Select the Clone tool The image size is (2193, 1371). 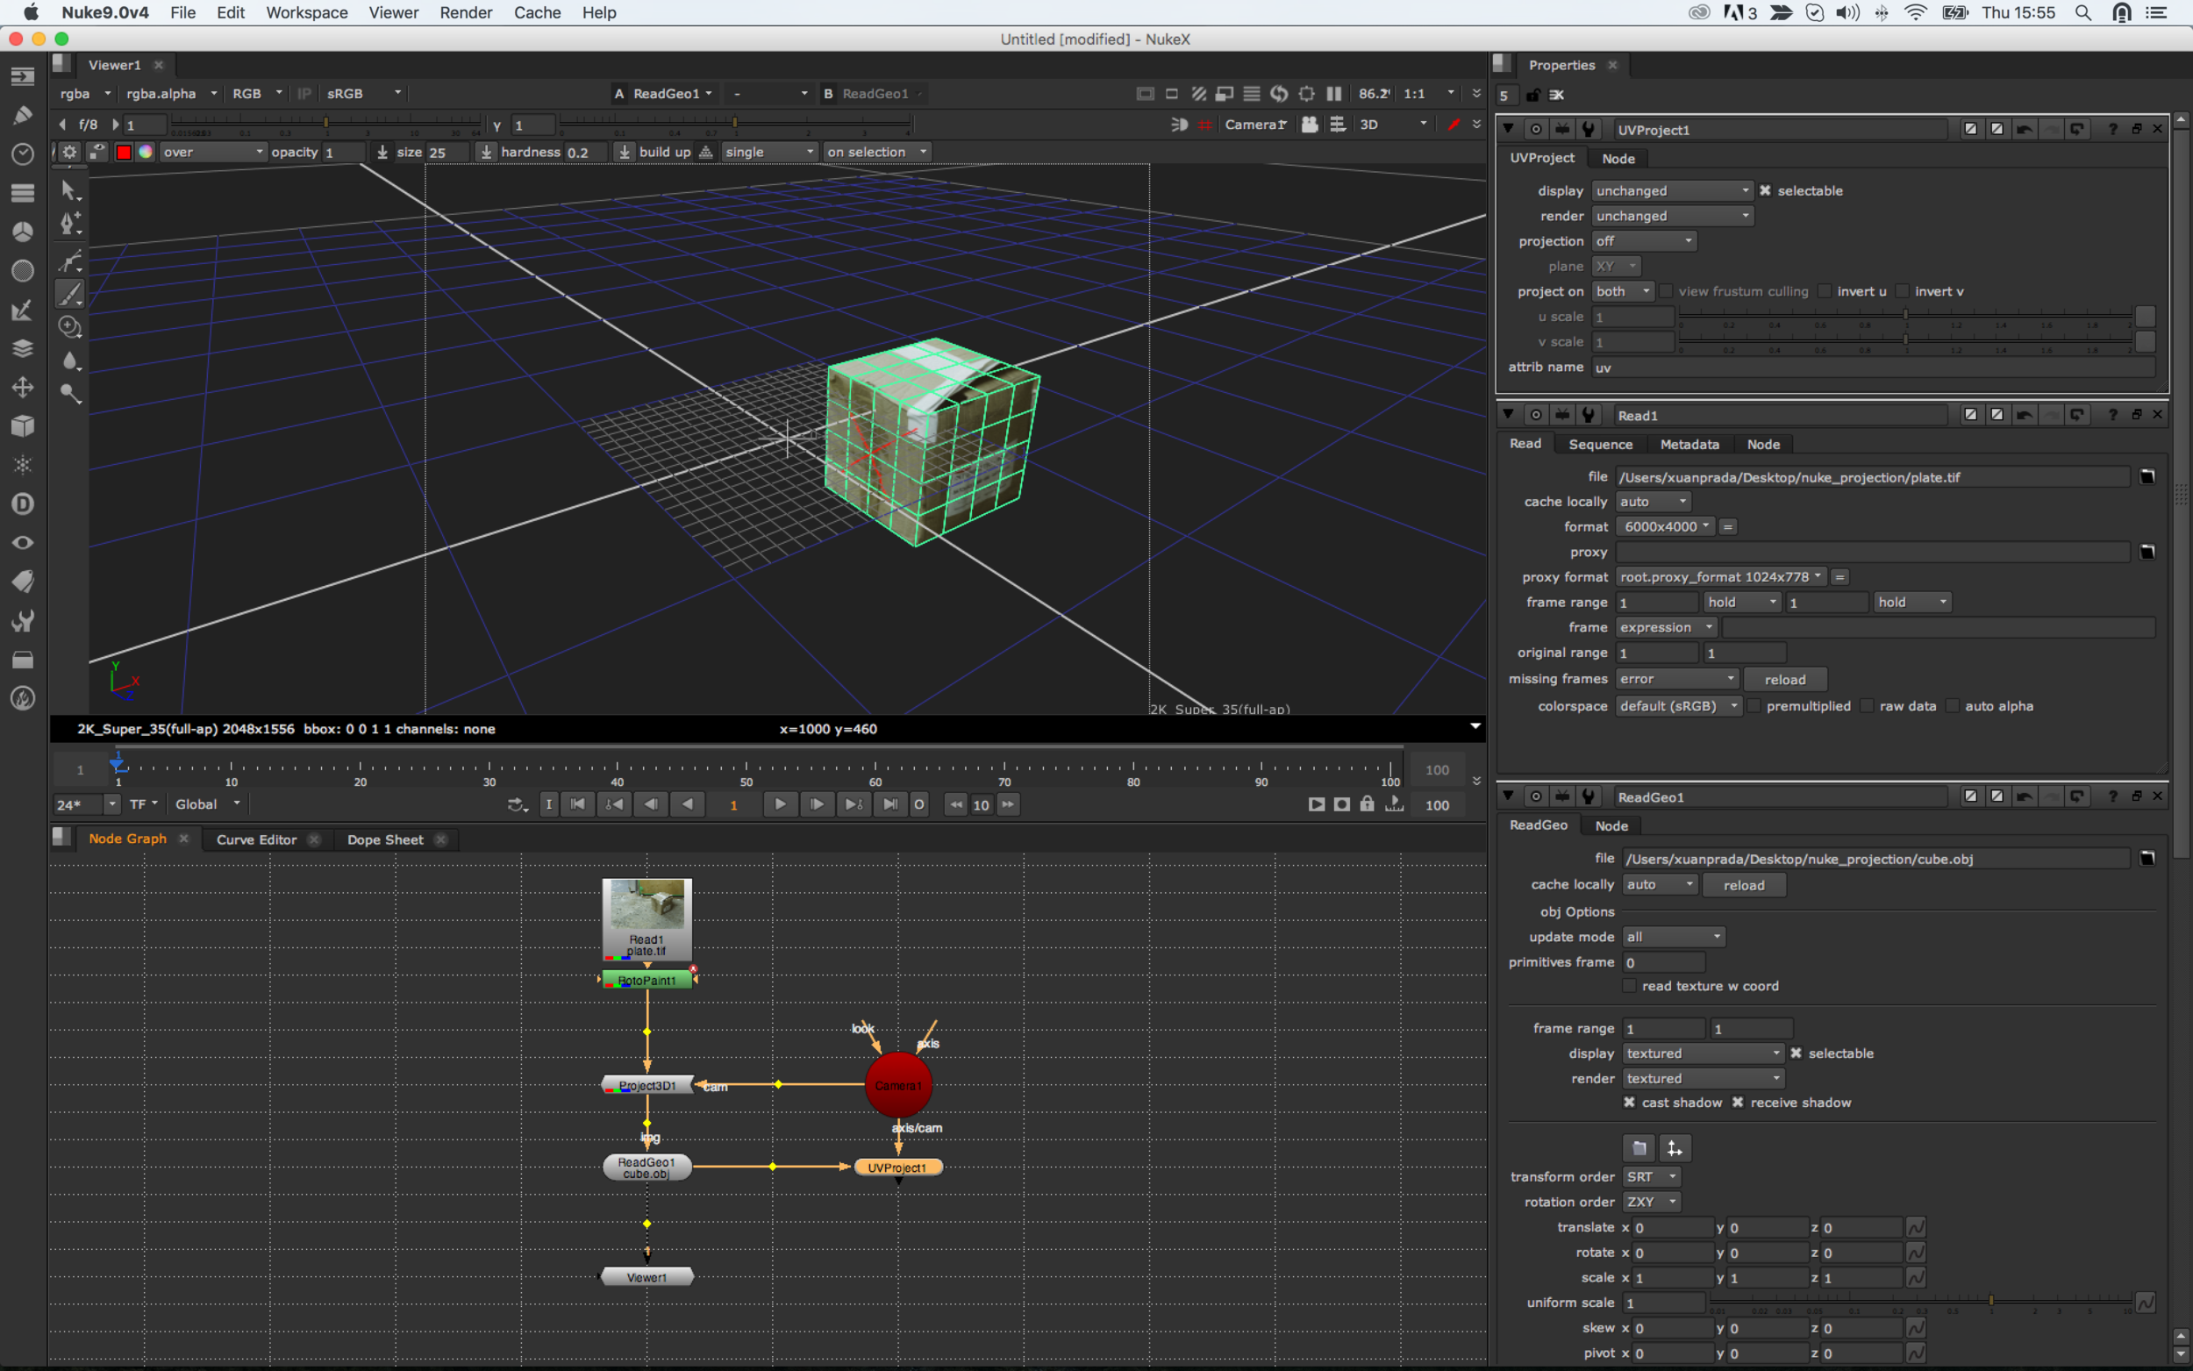[70, 326]
